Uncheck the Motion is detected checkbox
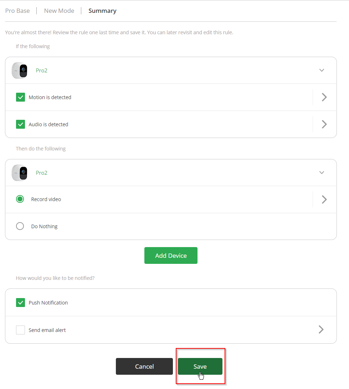Viewport: 349px width, 389px height. pos(20,97)
